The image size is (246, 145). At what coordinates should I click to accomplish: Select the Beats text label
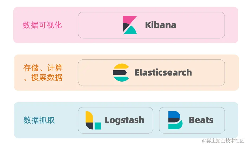point(201,120)
